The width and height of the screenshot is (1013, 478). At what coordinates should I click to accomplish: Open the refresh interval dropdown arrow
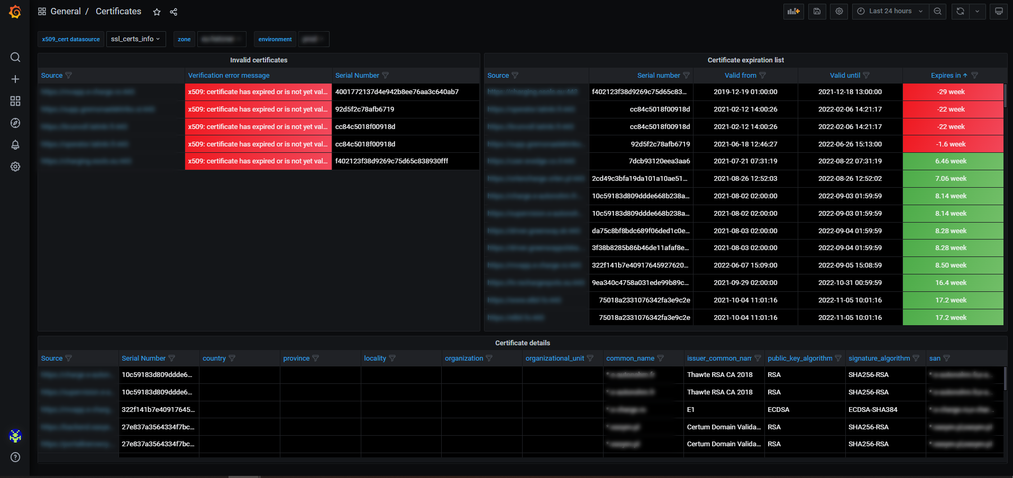(x=977, y=11)
